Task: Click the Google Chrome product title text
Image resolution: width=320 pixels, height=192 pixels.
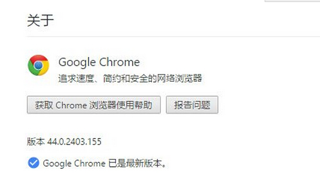Action: 99,62
